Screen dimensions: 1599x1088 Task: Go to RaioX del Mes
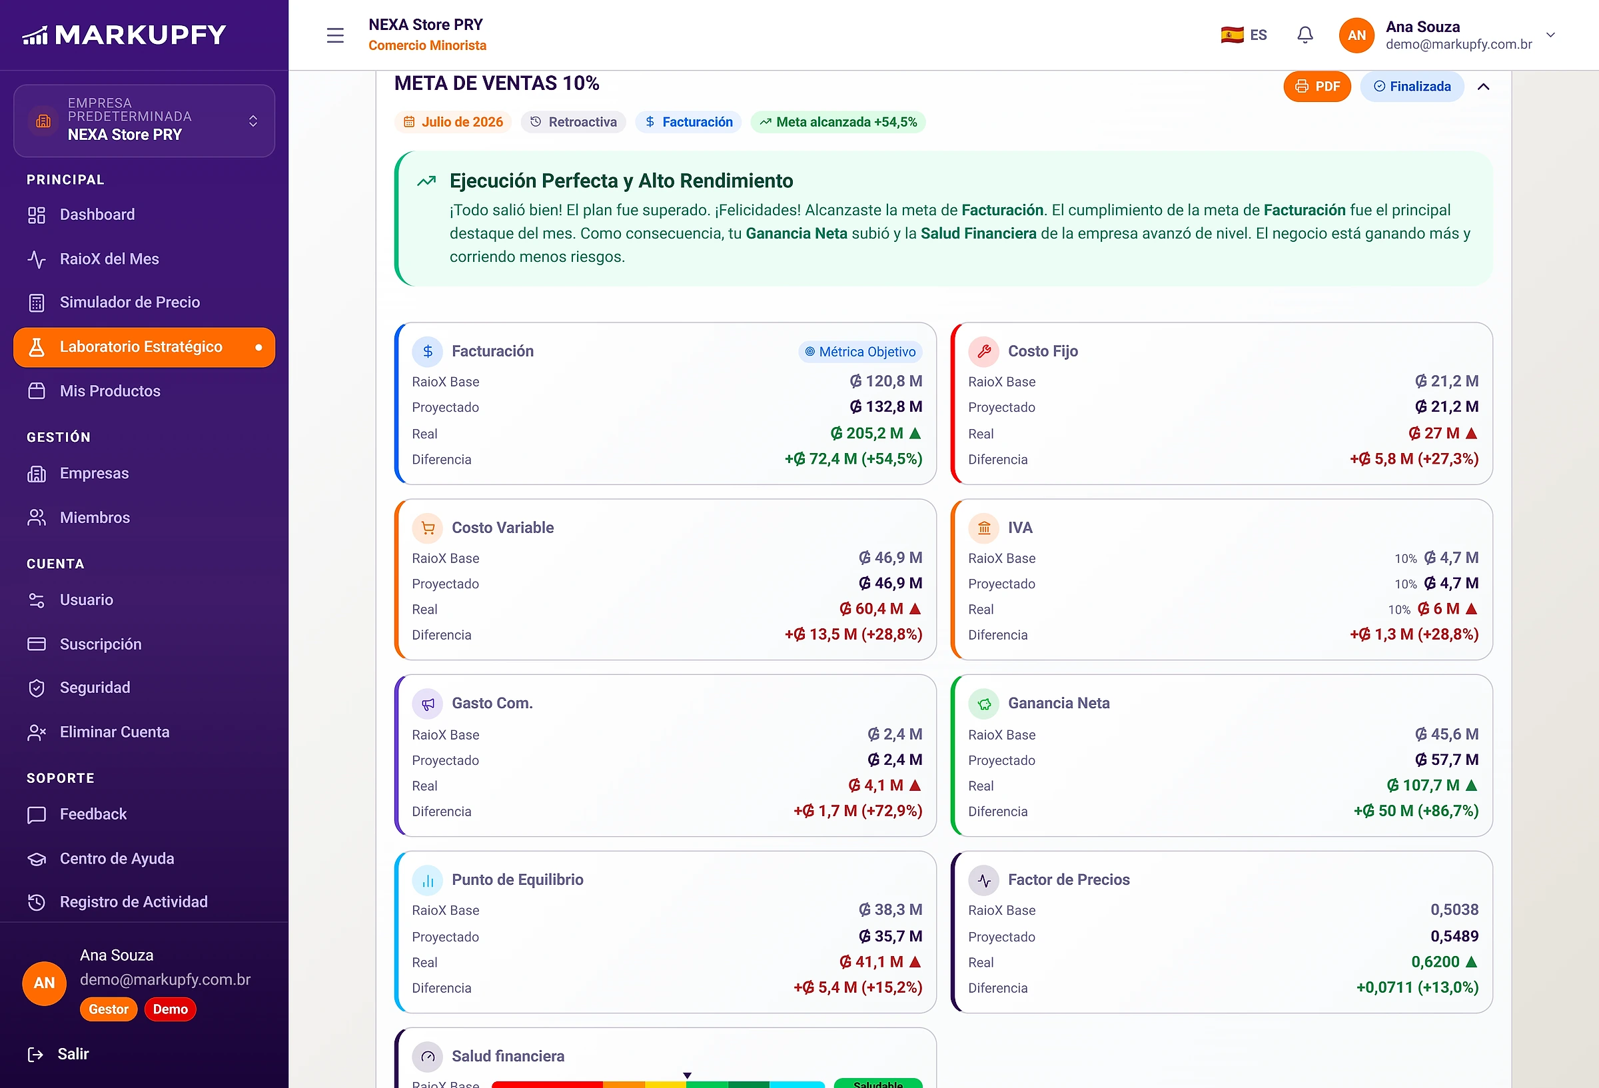tap(144, 259)
